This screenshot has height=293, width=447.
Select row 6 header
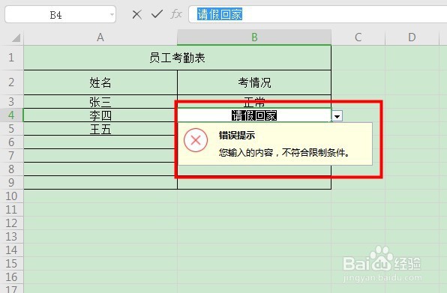[11, 142]
